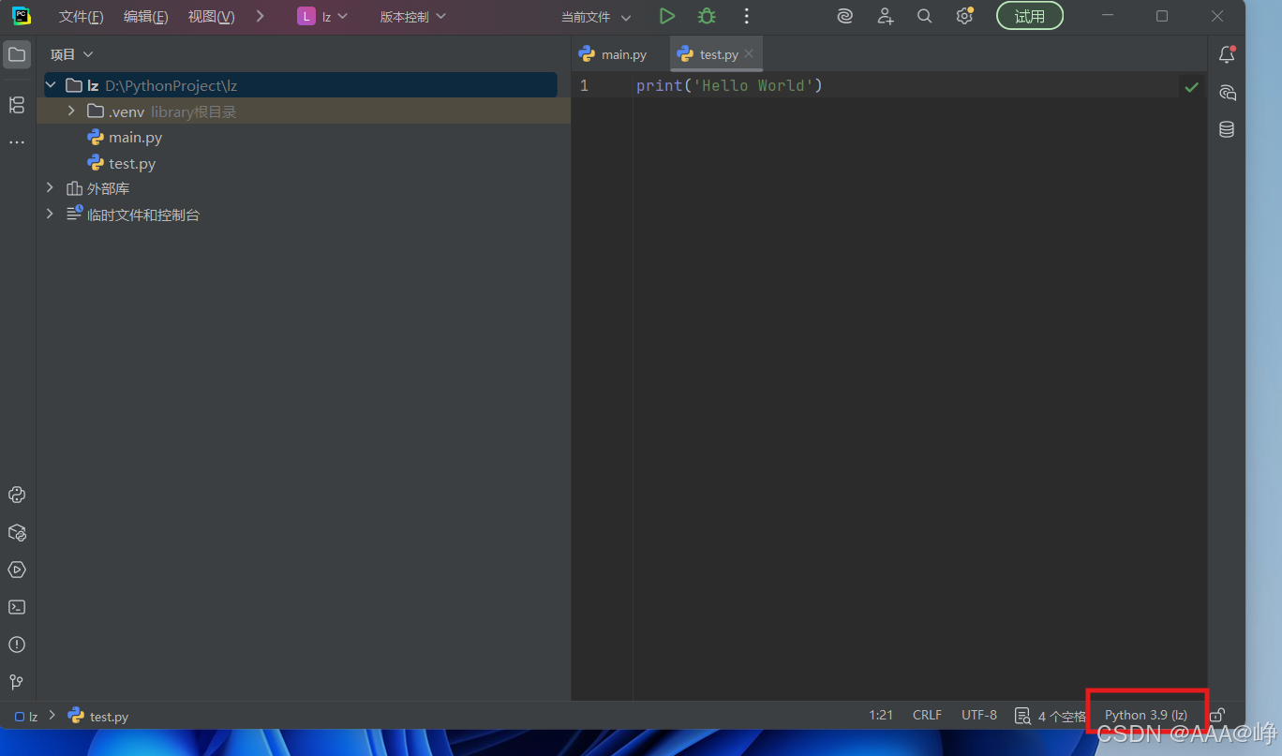Image resolution: width=1282 pixels, height=756 pixels.
Task: Open the lz project switcher dropdown
Action: tap(323, 16)
